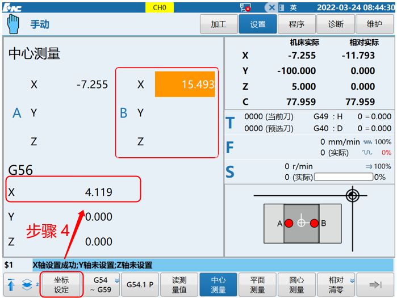Select the orange B point X value field
The image size is (397, 298).
185,85
